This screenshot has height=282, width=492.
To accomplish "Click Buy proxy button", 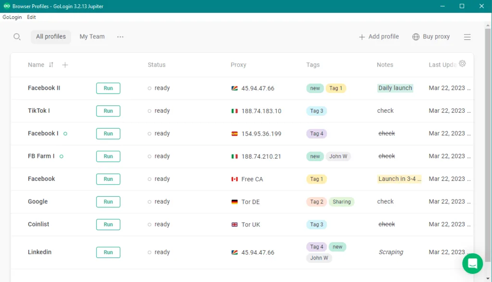I will click(431, 36).
